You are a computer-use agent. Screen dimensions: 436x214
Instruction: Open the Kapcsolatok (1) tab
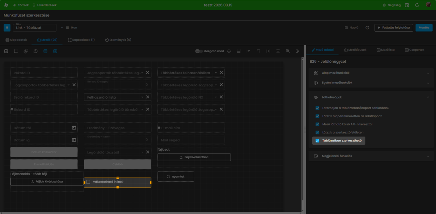(x=81, y=40)
